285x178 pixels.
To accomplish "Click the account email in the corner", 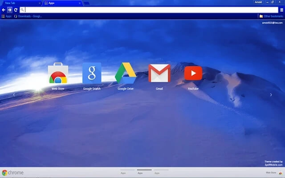I will (x=272, y=23).
